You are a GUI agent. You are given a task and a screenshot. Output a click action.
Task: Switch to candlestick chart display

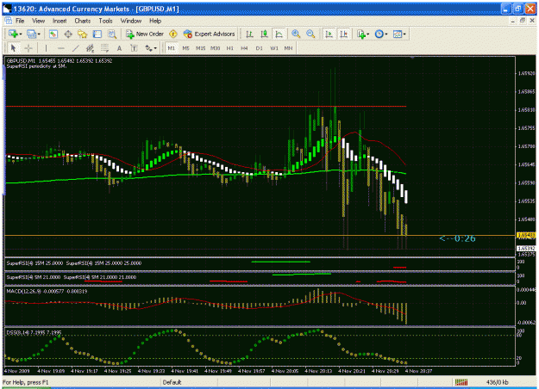264,34
